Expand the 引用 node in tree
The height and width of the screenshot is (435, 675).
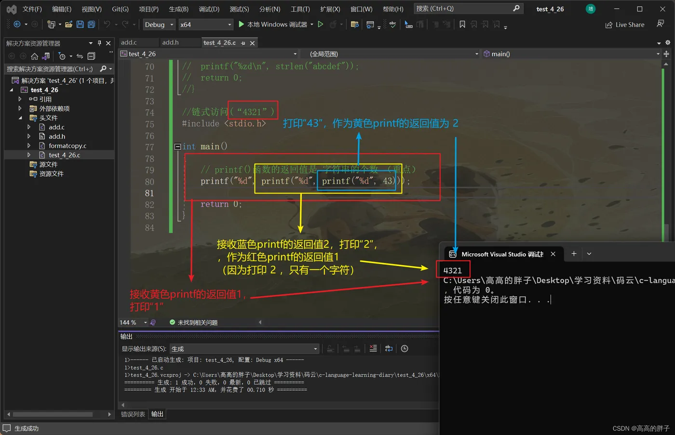(x=20, y=99)
